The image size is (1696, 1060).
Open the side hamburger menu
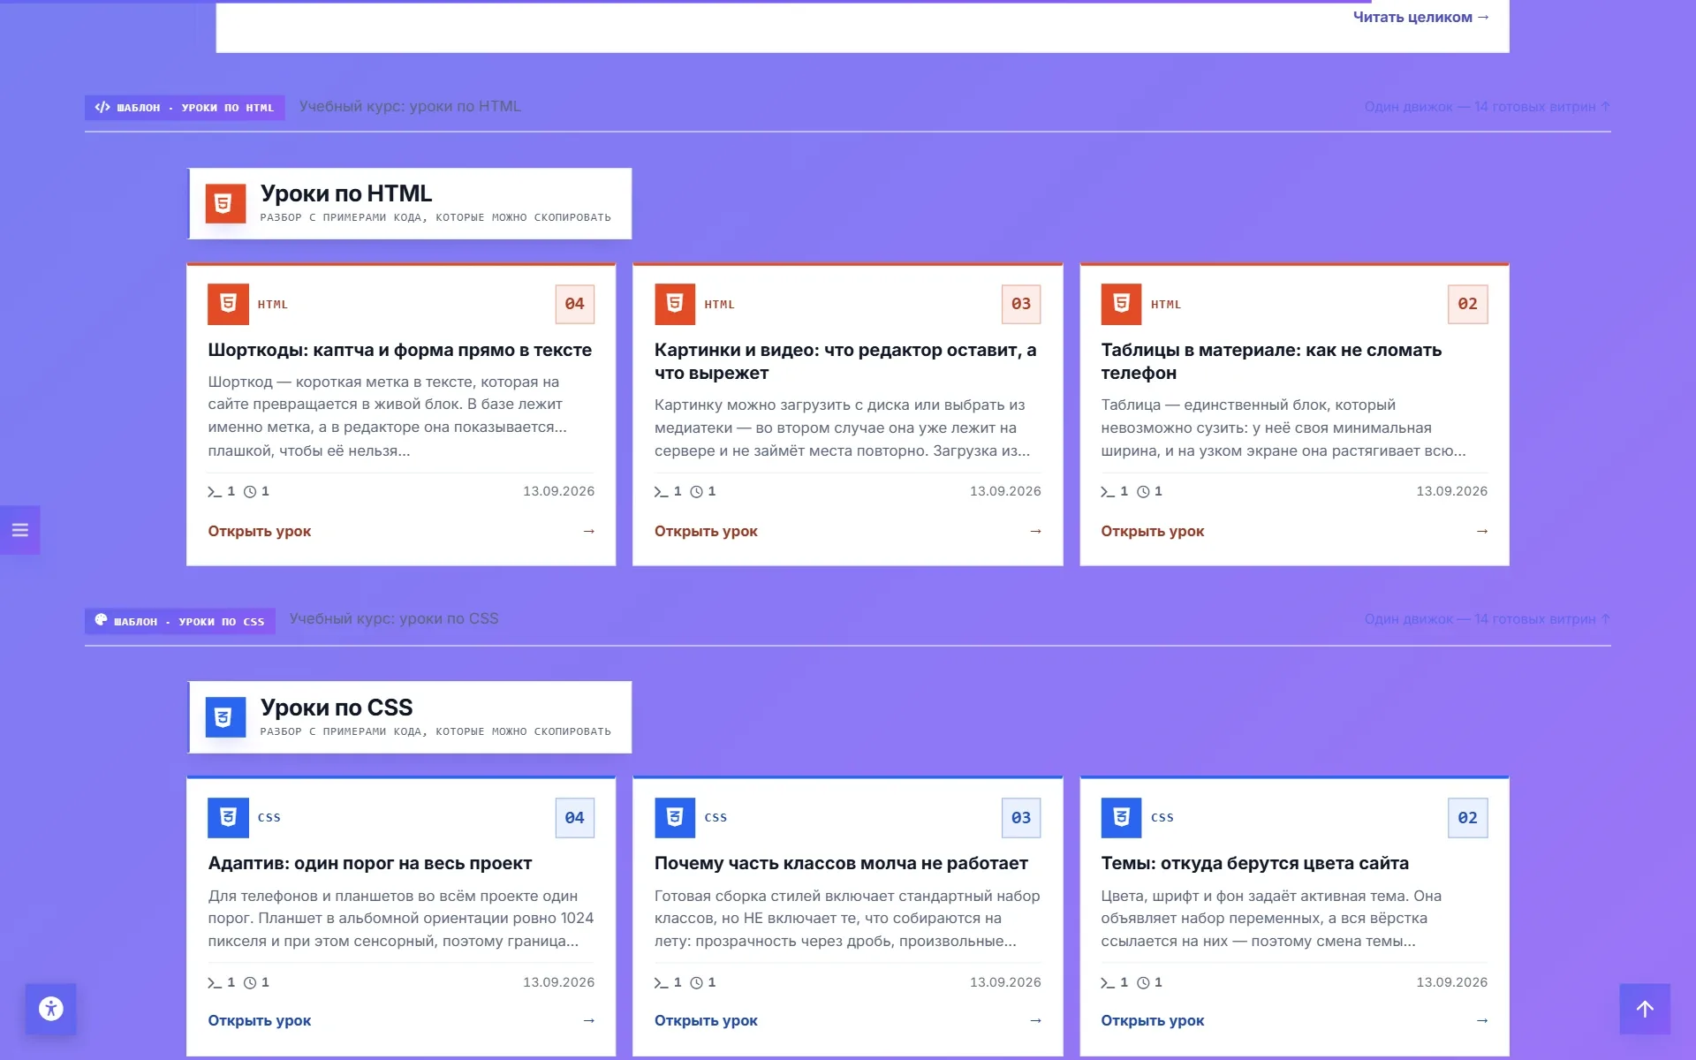(19, 530)
